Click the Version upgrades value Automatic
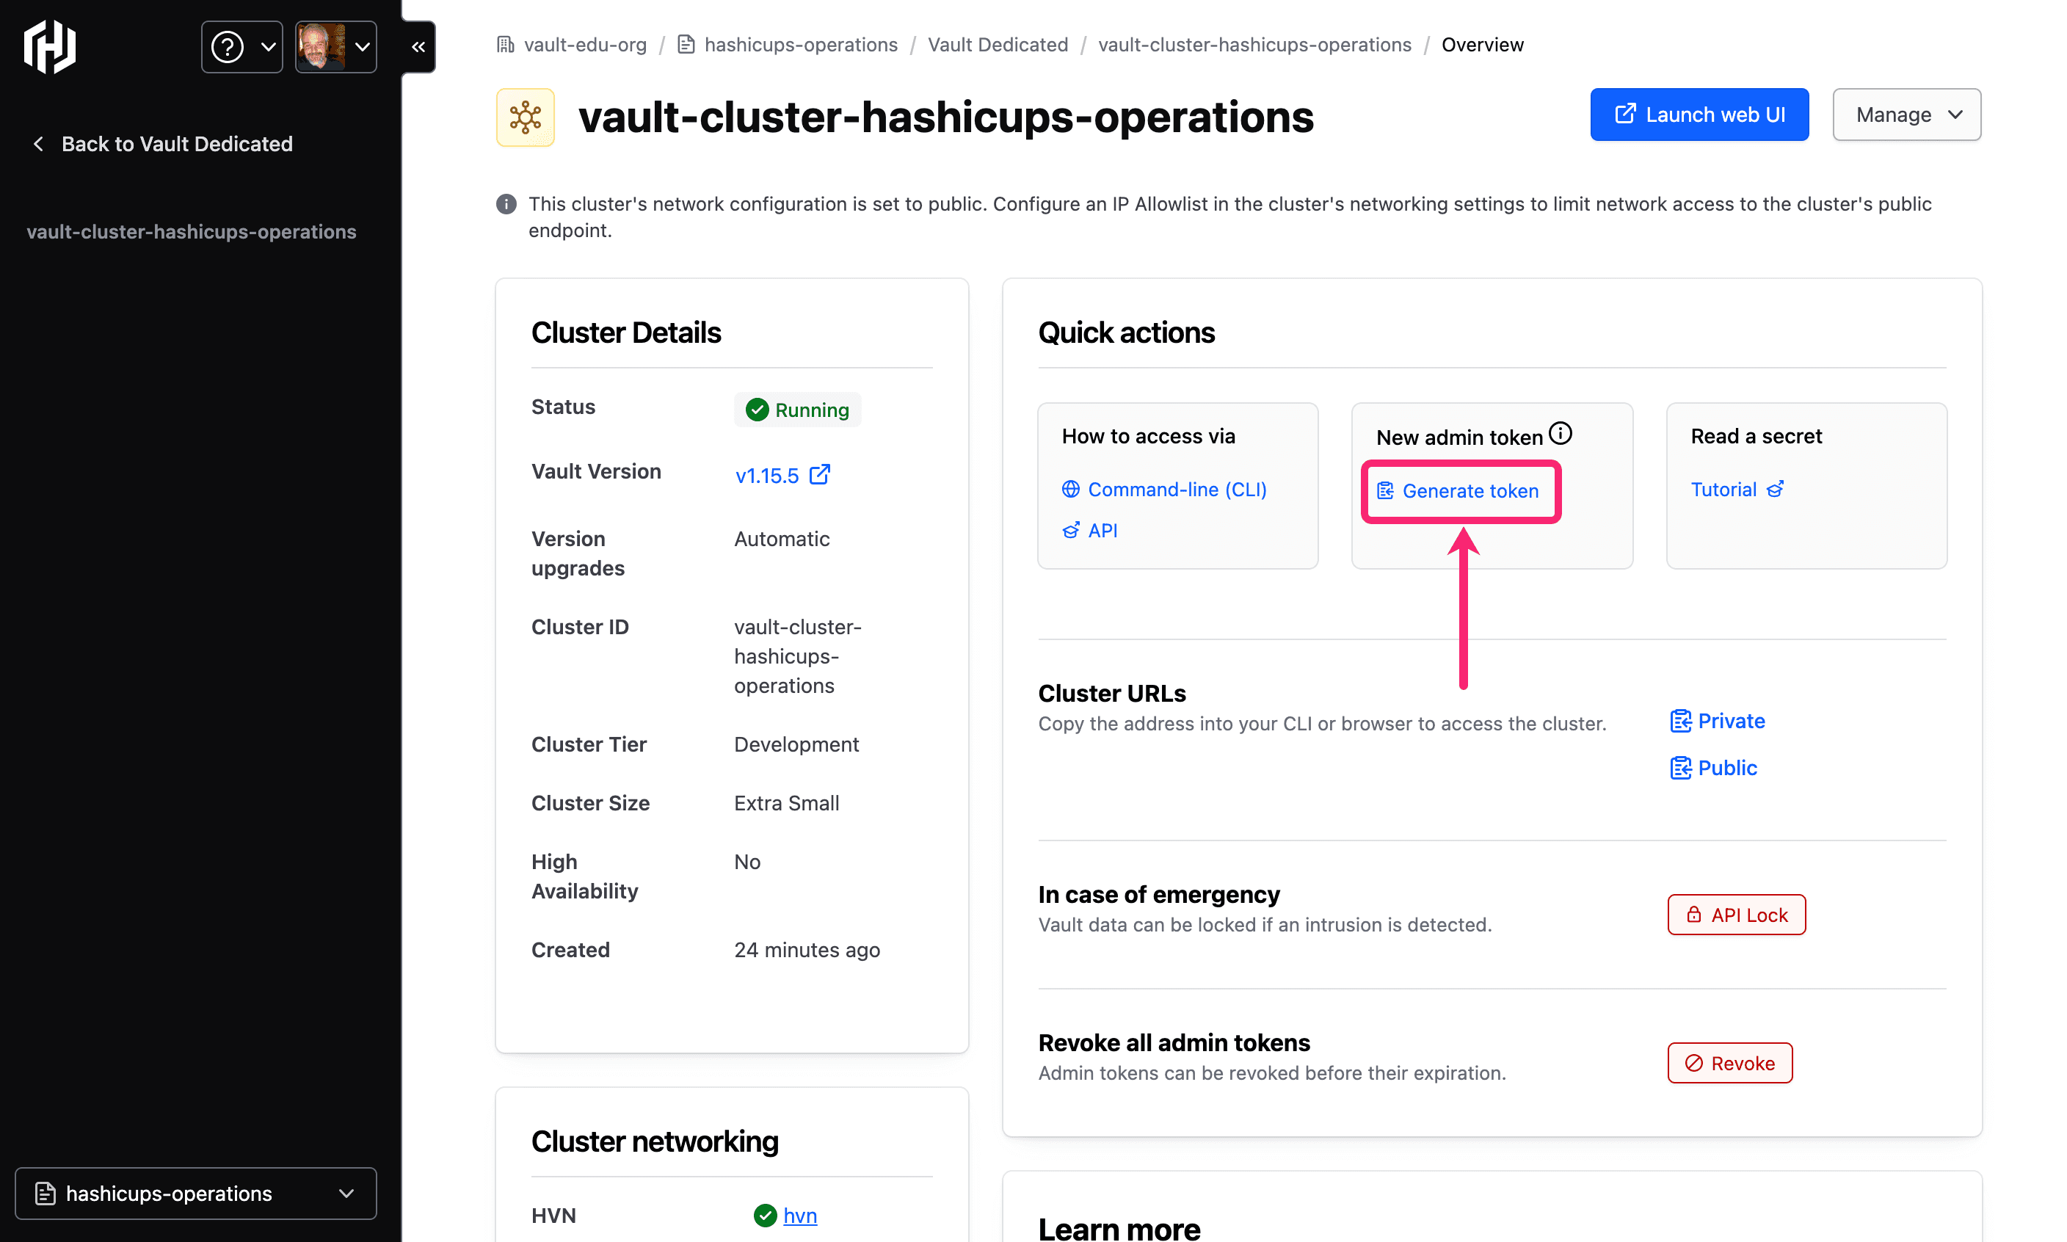This screenshot has height=1242, width=2067. [x=782, y=539]
